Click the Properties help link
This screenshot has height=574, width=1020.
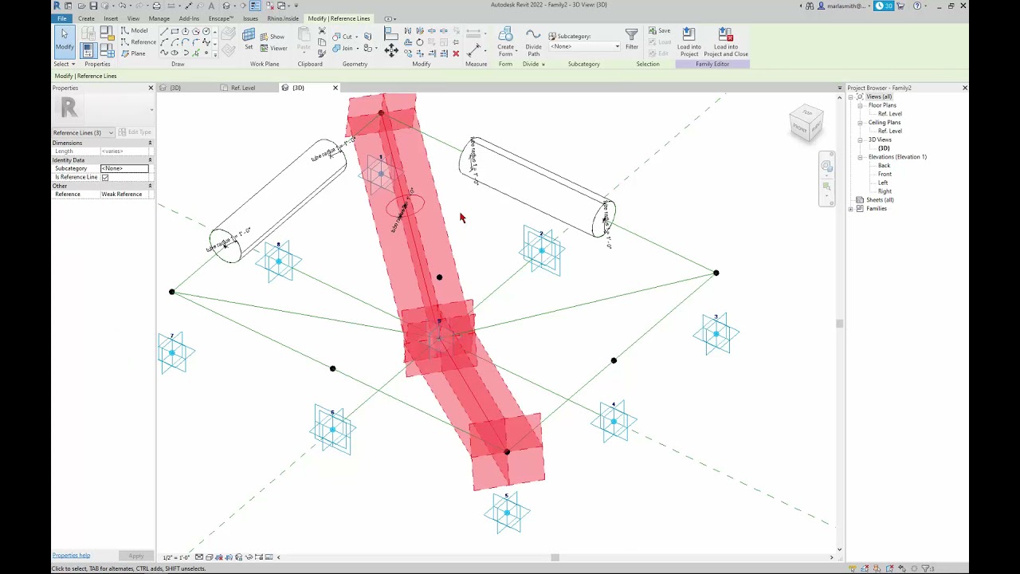(71, 556)
